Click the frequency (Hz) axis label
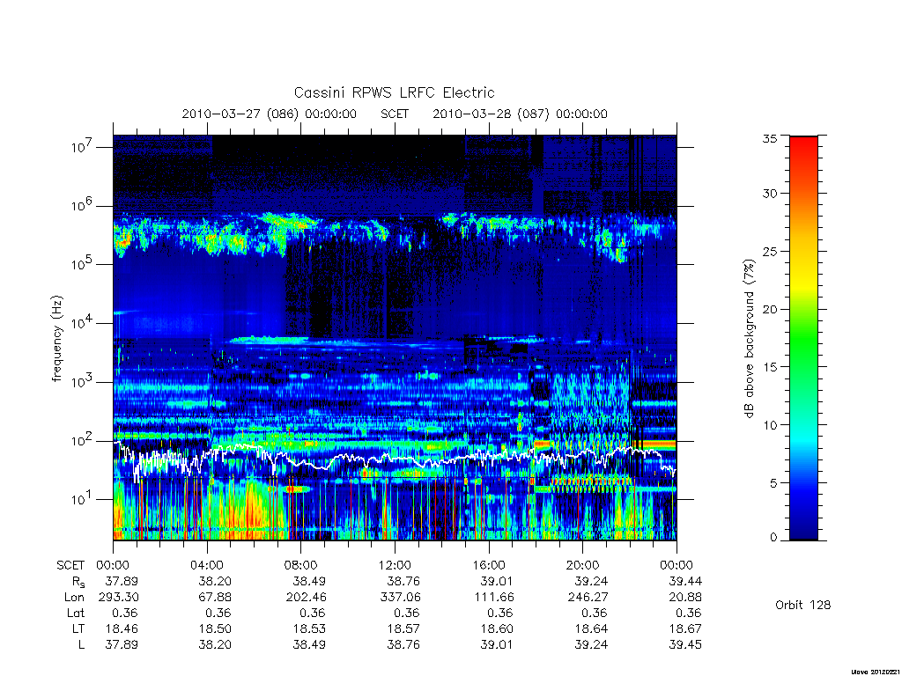The image size is (902, 676). click(x=56, y=339)
